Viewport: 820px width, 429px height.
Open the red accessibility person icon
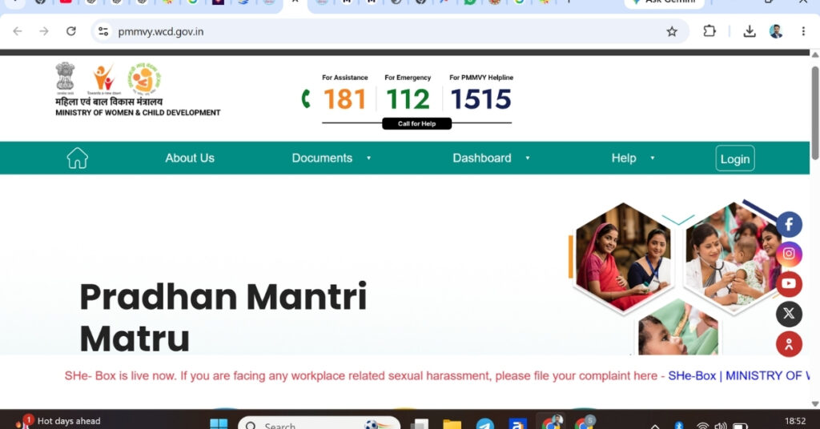click(789, 344)
